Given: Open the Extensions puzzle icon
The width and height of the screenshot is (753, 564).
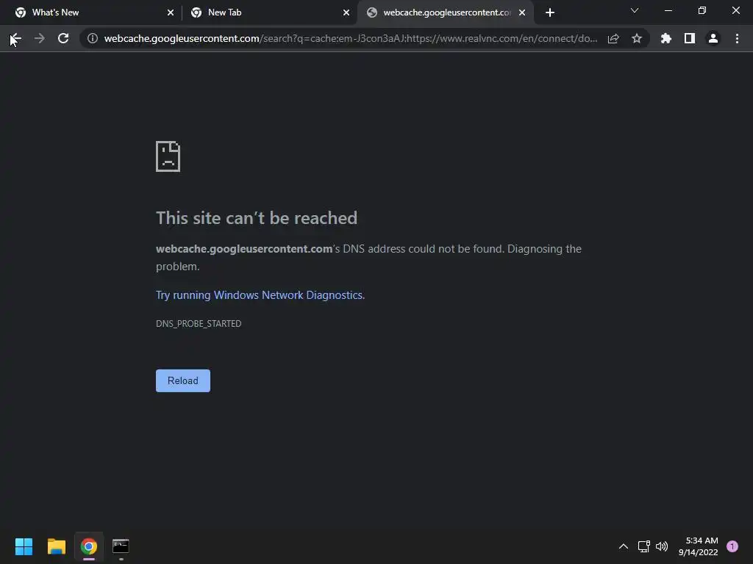Looking at the screenshot, I should 666,38.
